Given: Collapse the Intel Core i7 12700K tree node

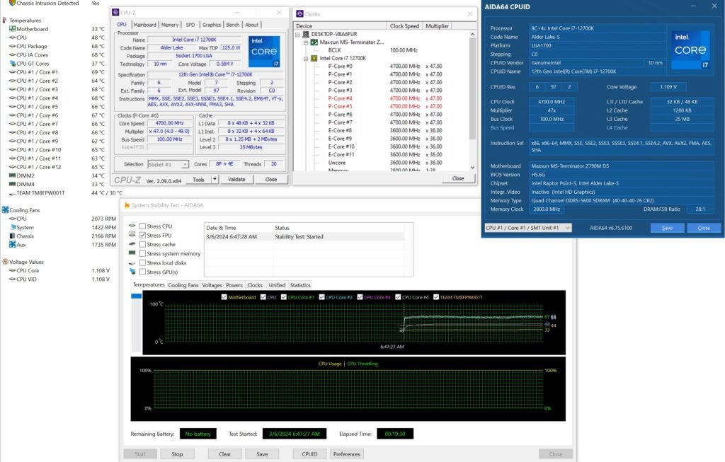Looking at the screenshot, I should pos(306,58).
